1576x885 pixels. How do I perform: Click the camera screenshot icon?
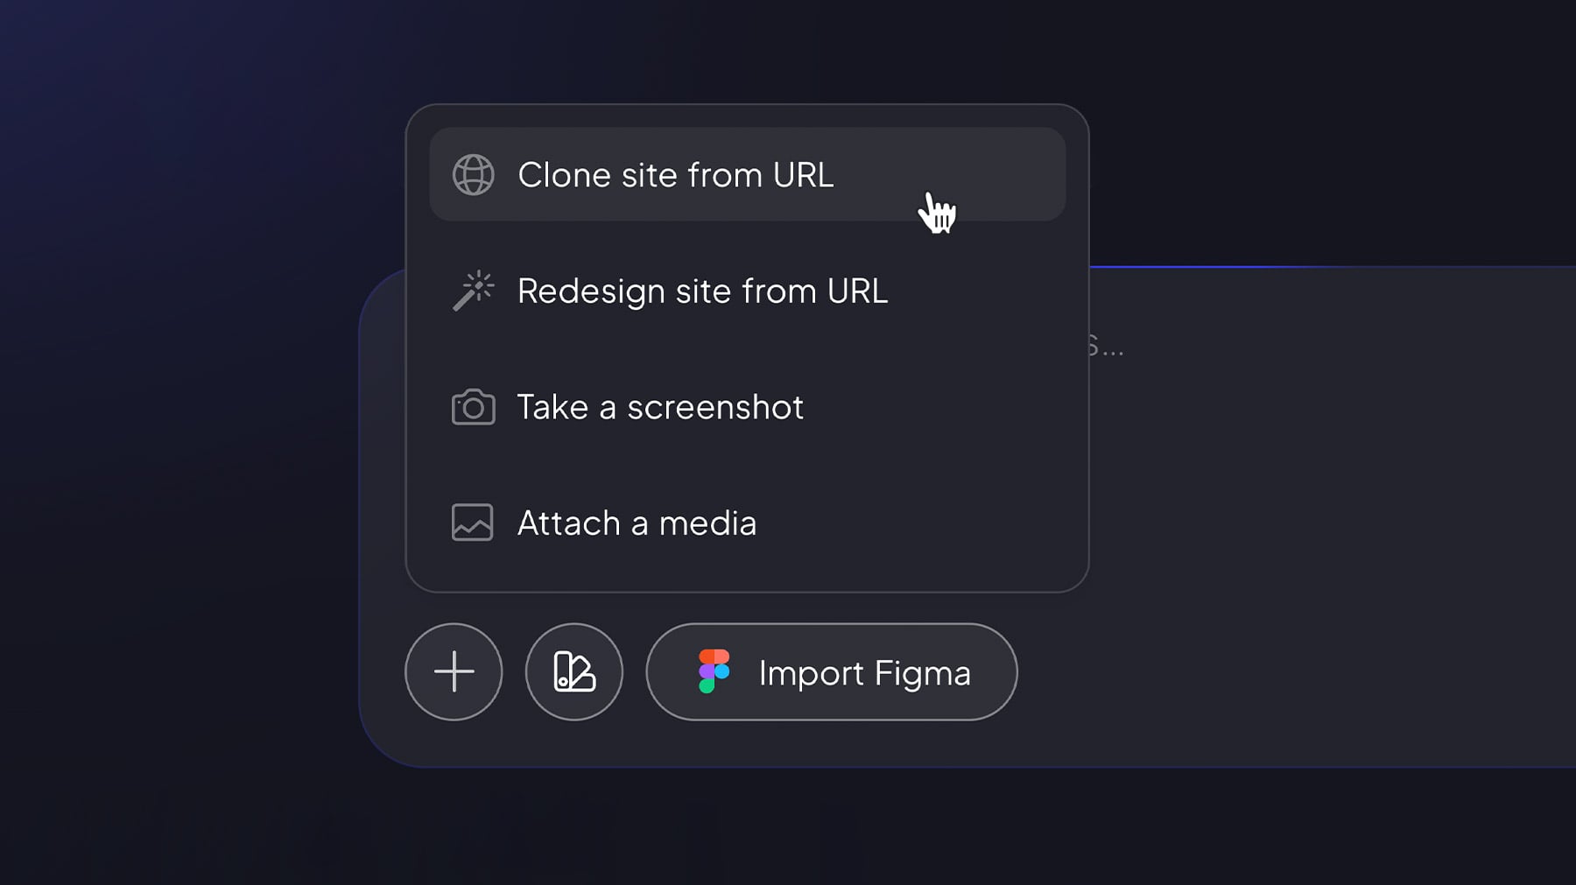click(473, 407)
